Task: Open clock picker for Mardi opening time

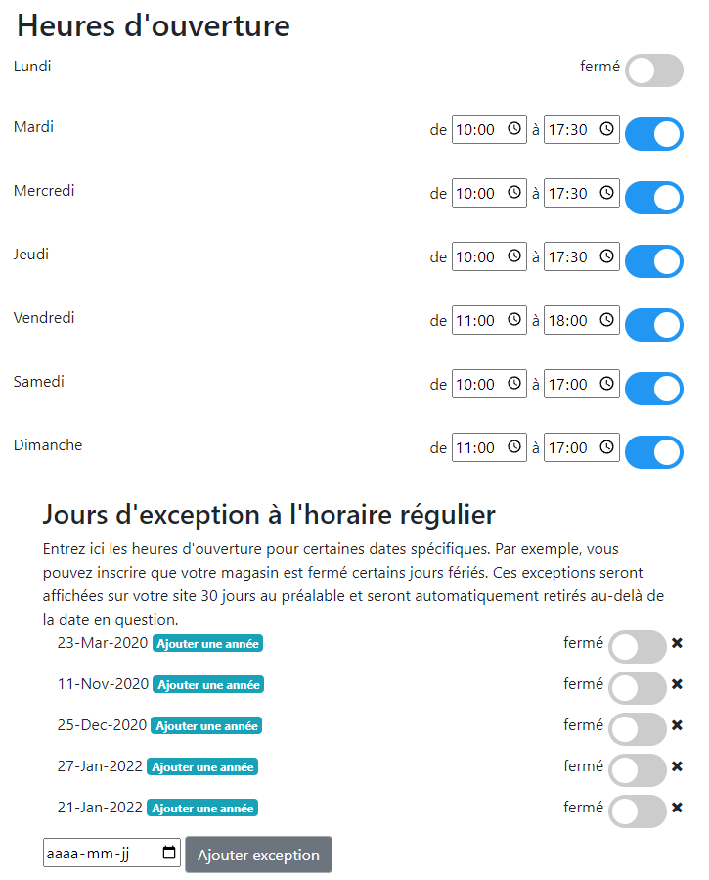Action: pyautogui.click(x=514, y=128)
